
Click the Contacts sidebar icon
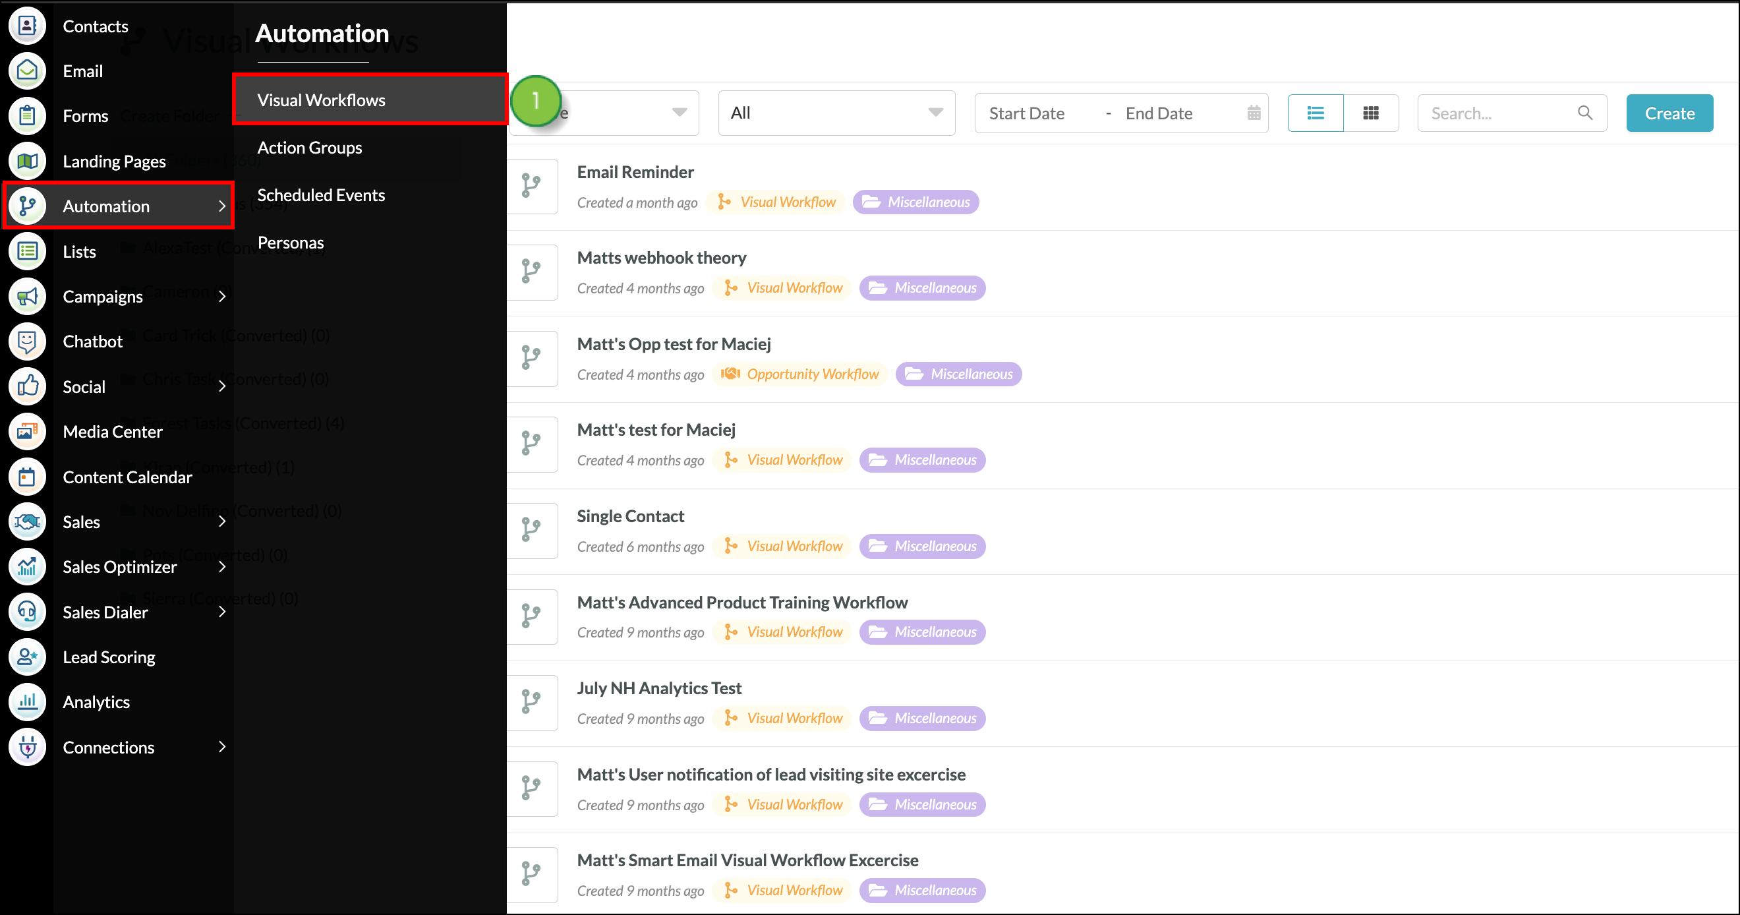point(27,26)
